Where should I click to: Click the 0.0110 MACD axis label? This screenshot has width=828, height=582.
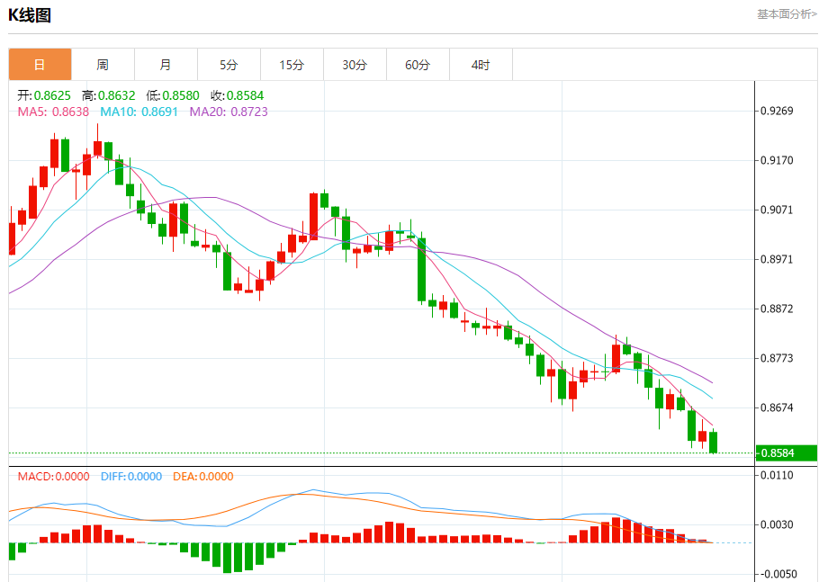click(777, 476)
